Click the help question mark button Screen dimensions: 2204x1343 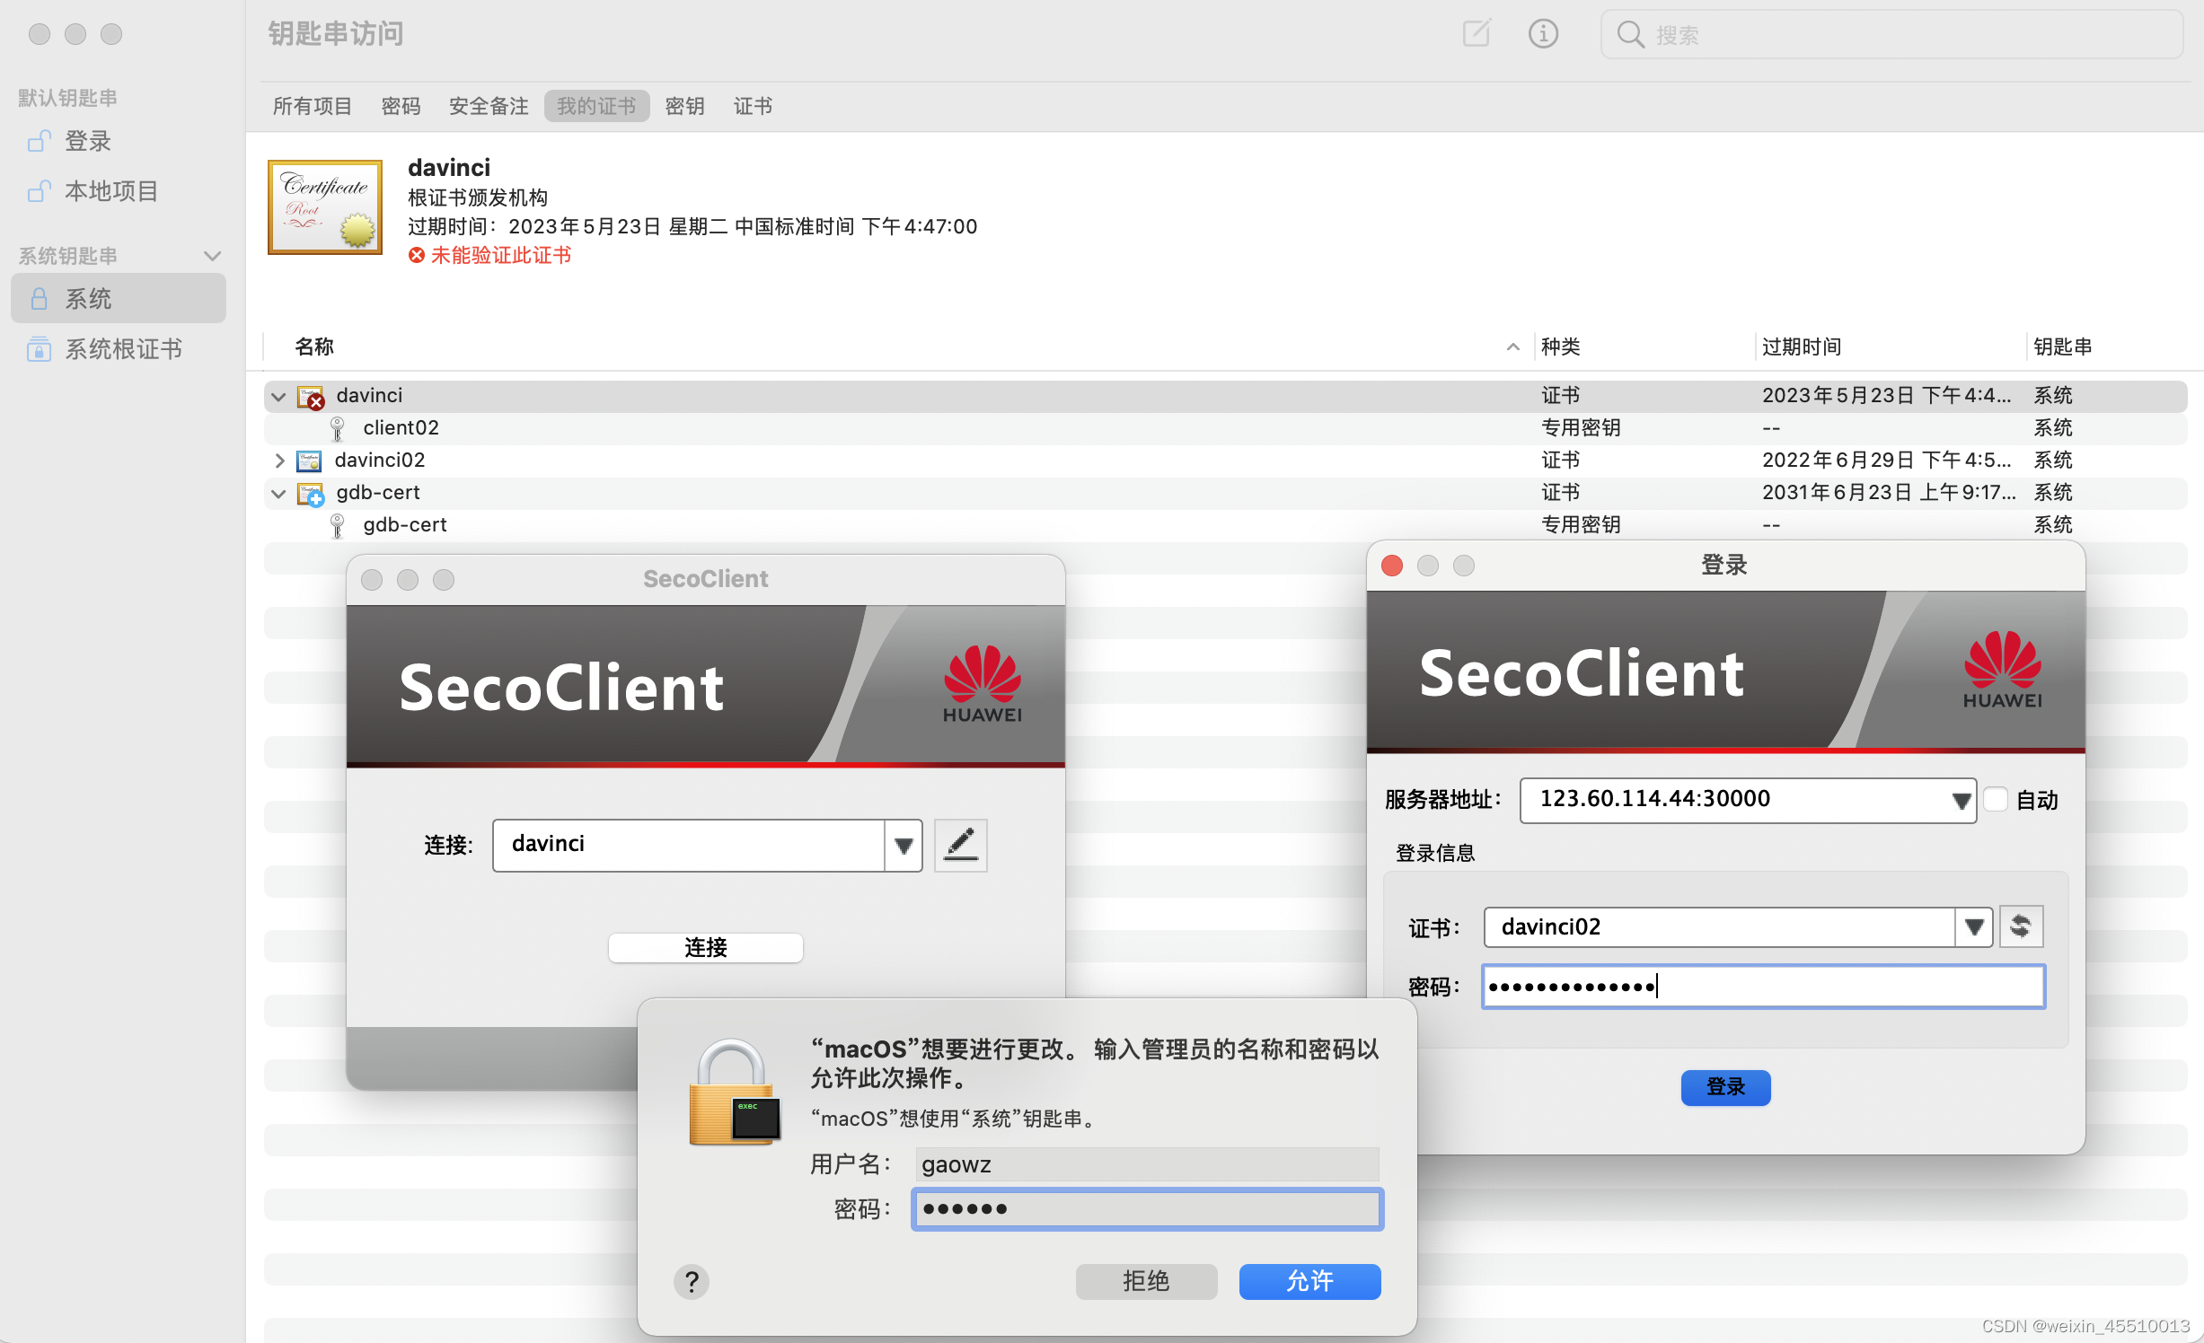coord(692,1282)
